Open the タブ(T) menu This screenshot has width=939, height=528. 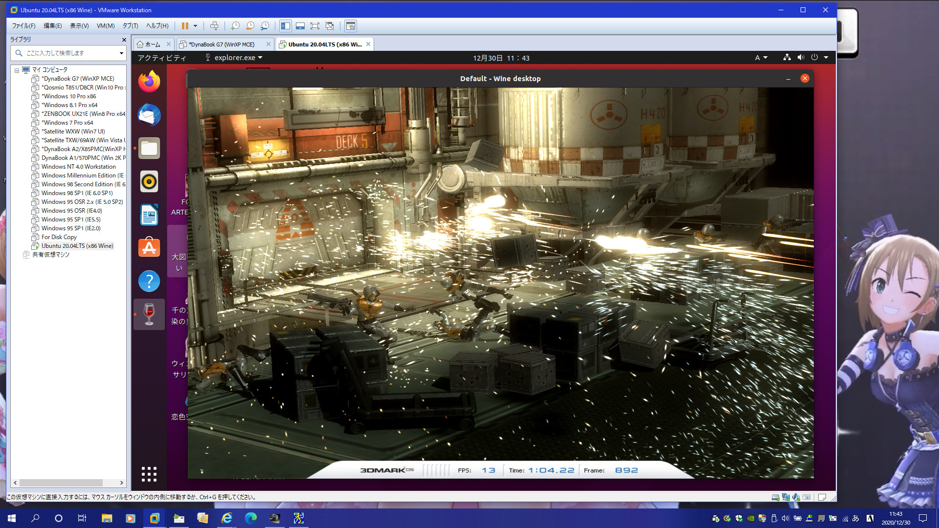click(x=130, y=26)
